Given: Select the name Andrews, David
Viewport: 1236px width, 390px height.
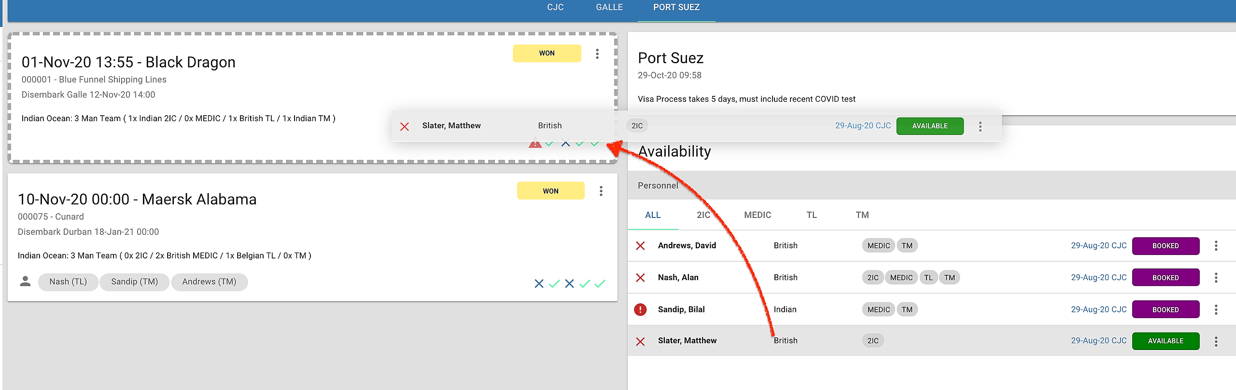Looking at the screenshot, I should (x=687, y=245).
